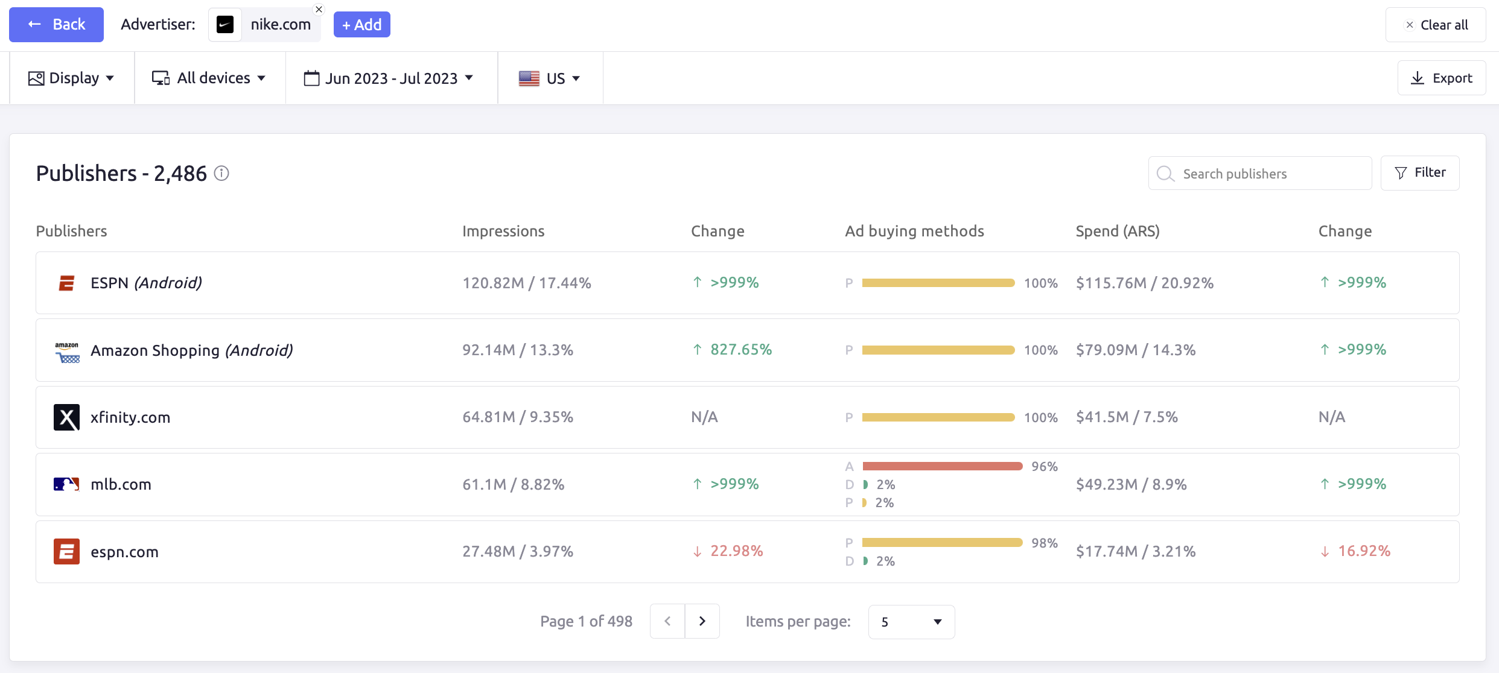Click the $79.09M / 14.3% spend value
The image size is (1499, 673).
(x=1135, y=350)
